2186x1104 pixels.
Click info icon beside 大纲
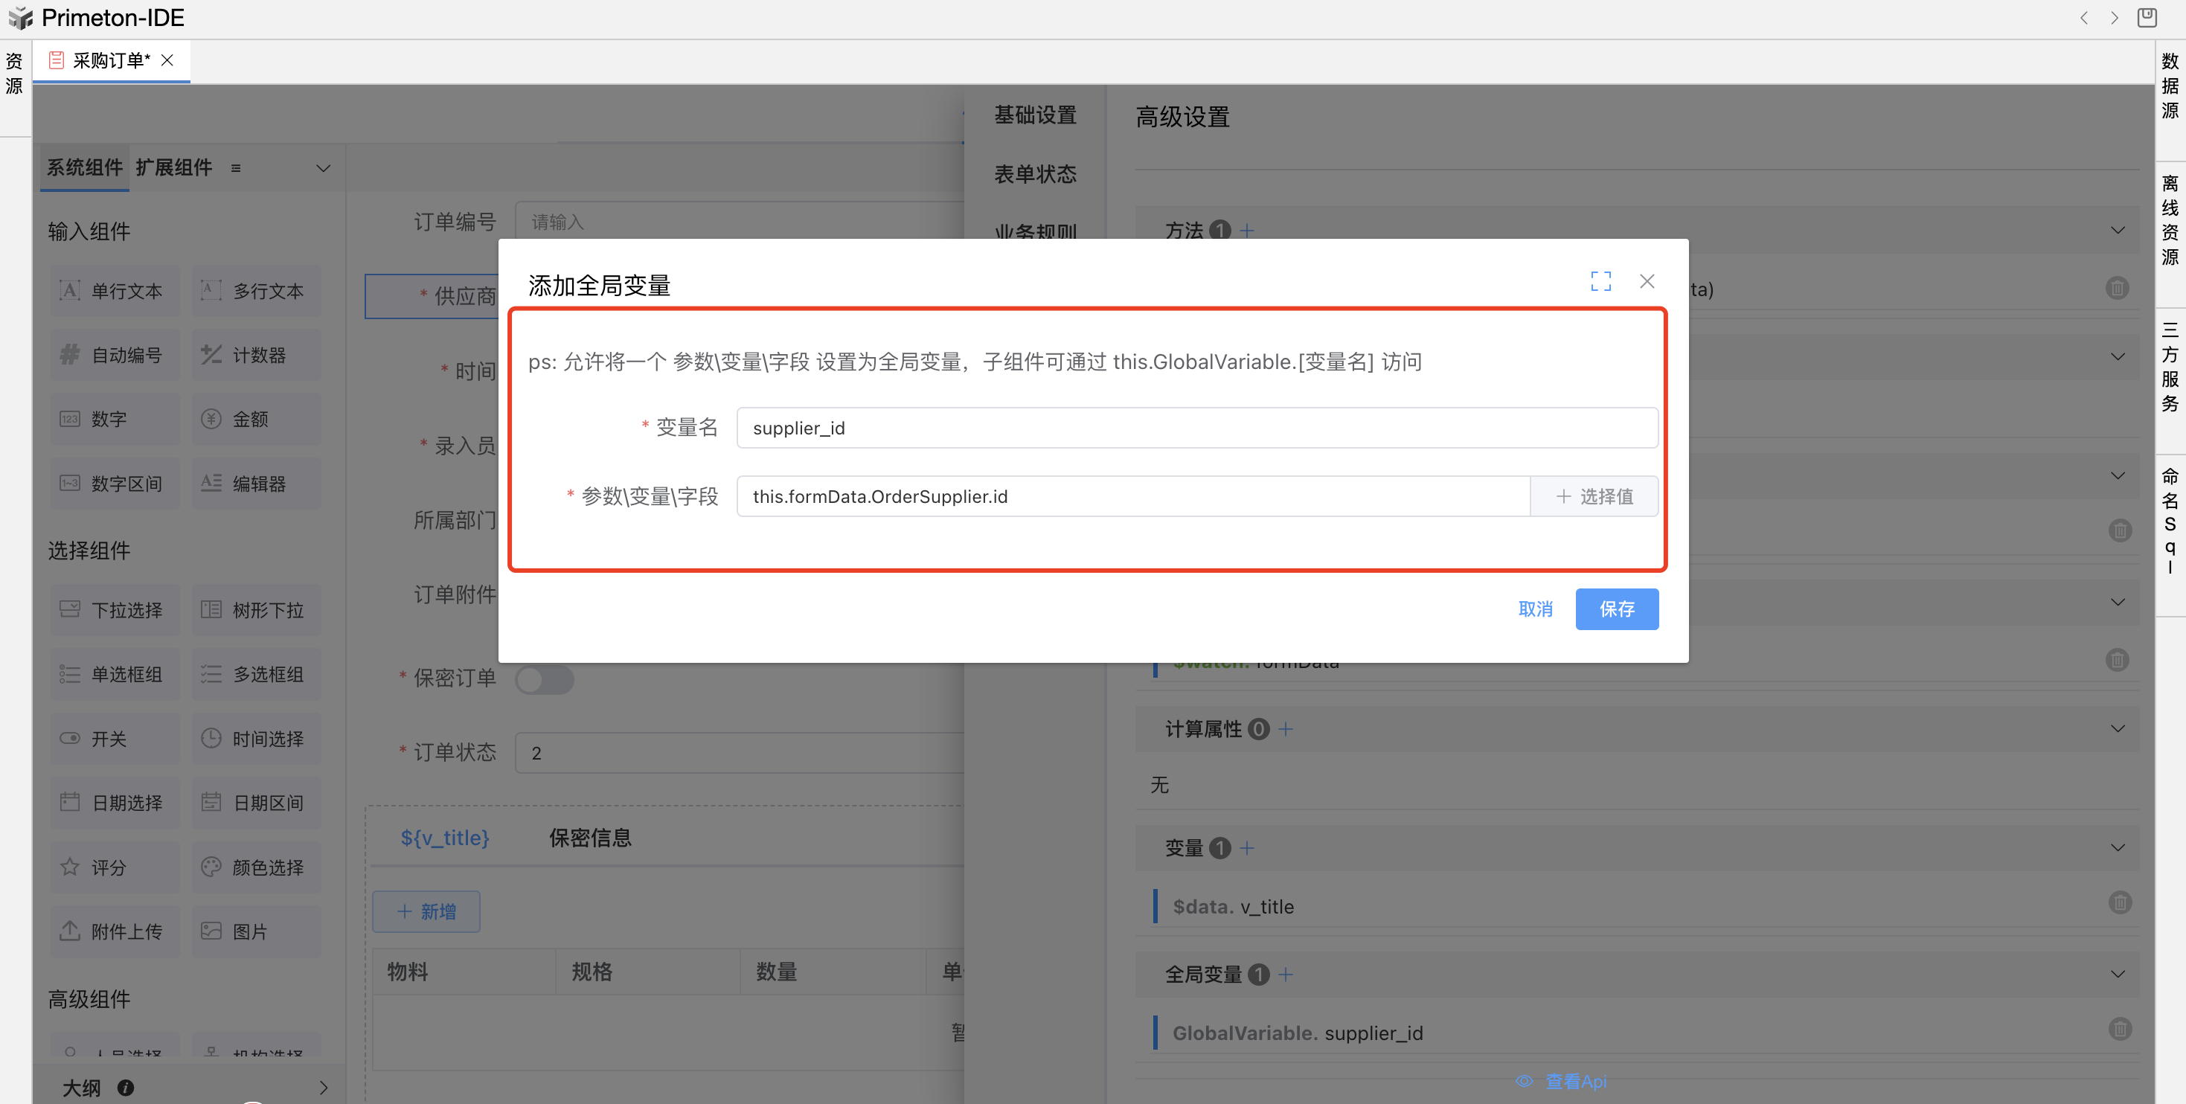(126, 1087)
